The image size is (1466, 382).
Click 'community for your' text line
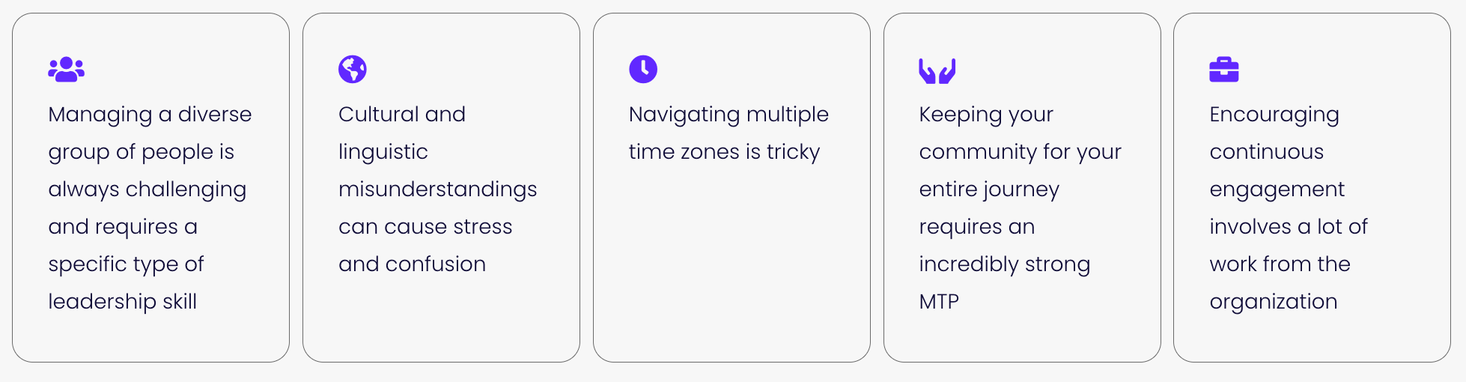(1021, 152)
